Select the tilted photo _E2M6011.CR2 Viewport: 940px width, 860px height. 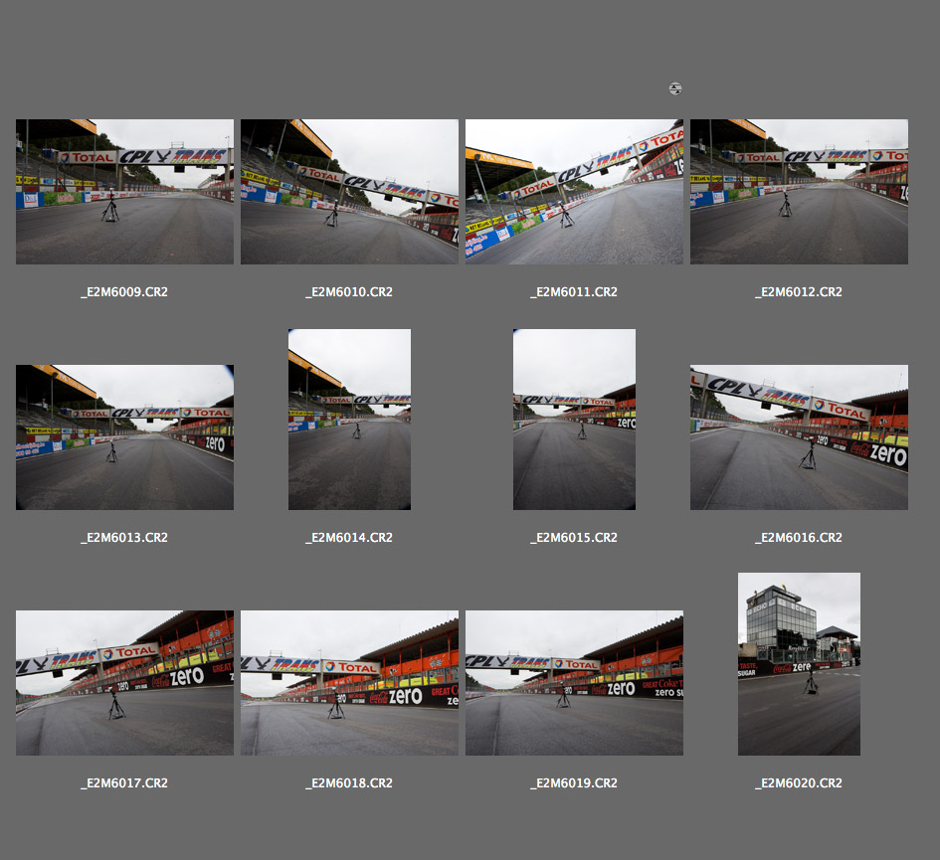tap(574, 192)
